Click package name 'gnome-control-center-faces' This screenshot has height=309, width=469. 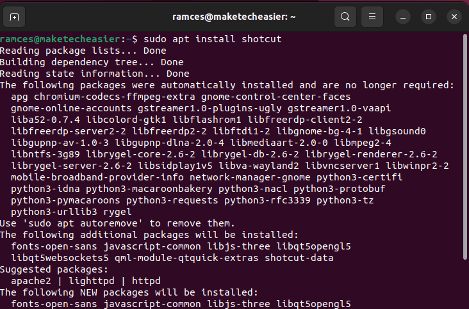pyautogui.click(x=276, y=97)
